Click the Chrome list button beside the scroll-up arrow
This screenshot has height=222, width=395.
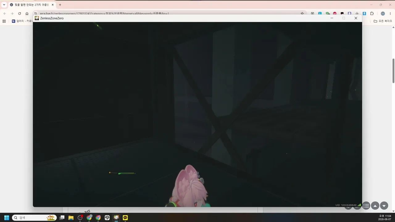click(366, 206)
